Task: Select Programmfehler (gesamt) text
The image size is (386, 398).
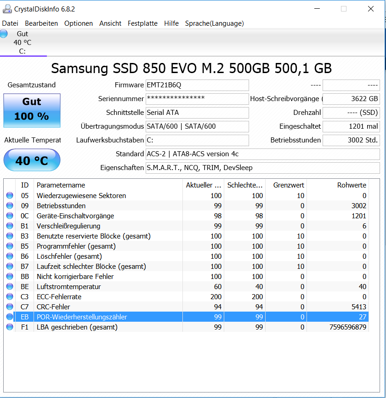Action: click(x=76, y=246)
